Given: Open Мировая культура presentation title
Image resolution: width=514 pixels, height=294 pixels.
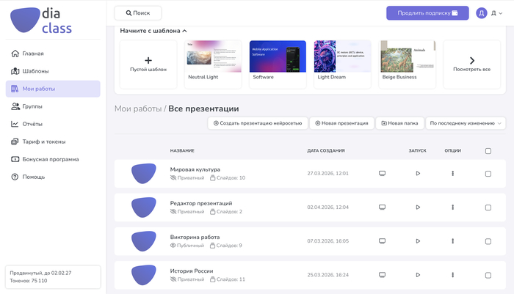Looking at the screenshot, I should (x=195, y=169).
